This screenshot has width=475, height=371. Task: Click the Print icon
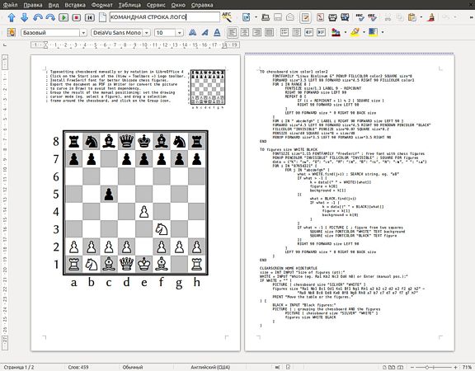click(x=332, y=17)
